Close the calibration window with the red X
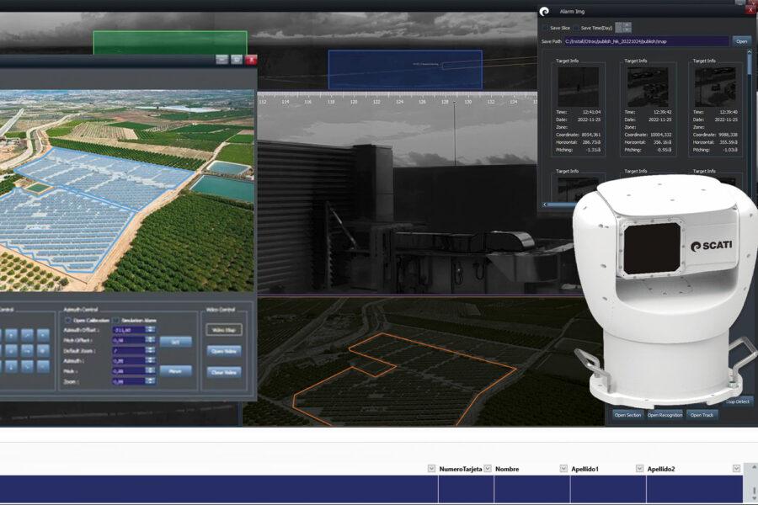This screenshot has height=505, width=758. click(x=251, y=60)
